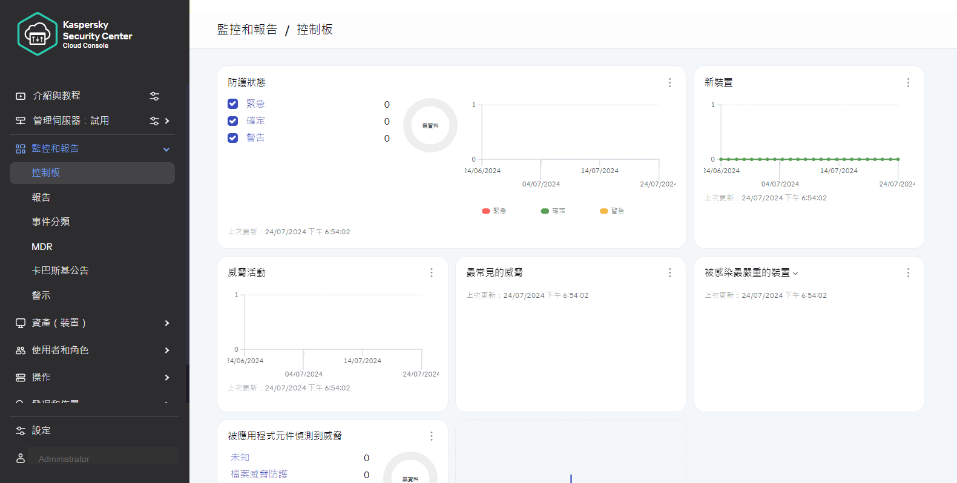Select 事件分類 in the sidebar

[51, 222]
